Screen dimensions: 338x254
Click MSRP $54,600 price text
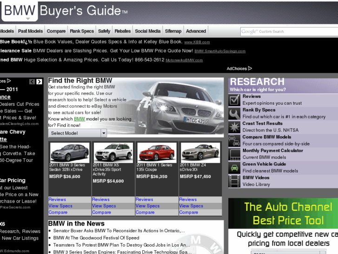tap(108, 181)
